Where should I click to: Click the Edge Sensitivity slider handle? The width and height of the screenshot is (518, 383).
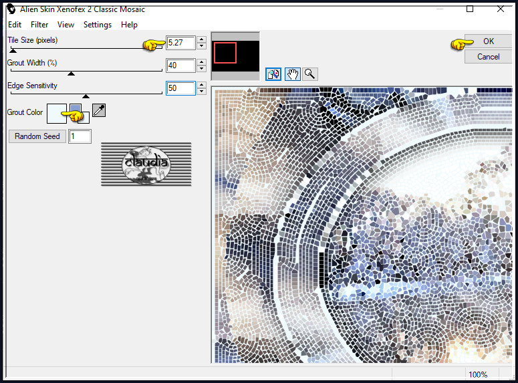(x=86, y=96)
